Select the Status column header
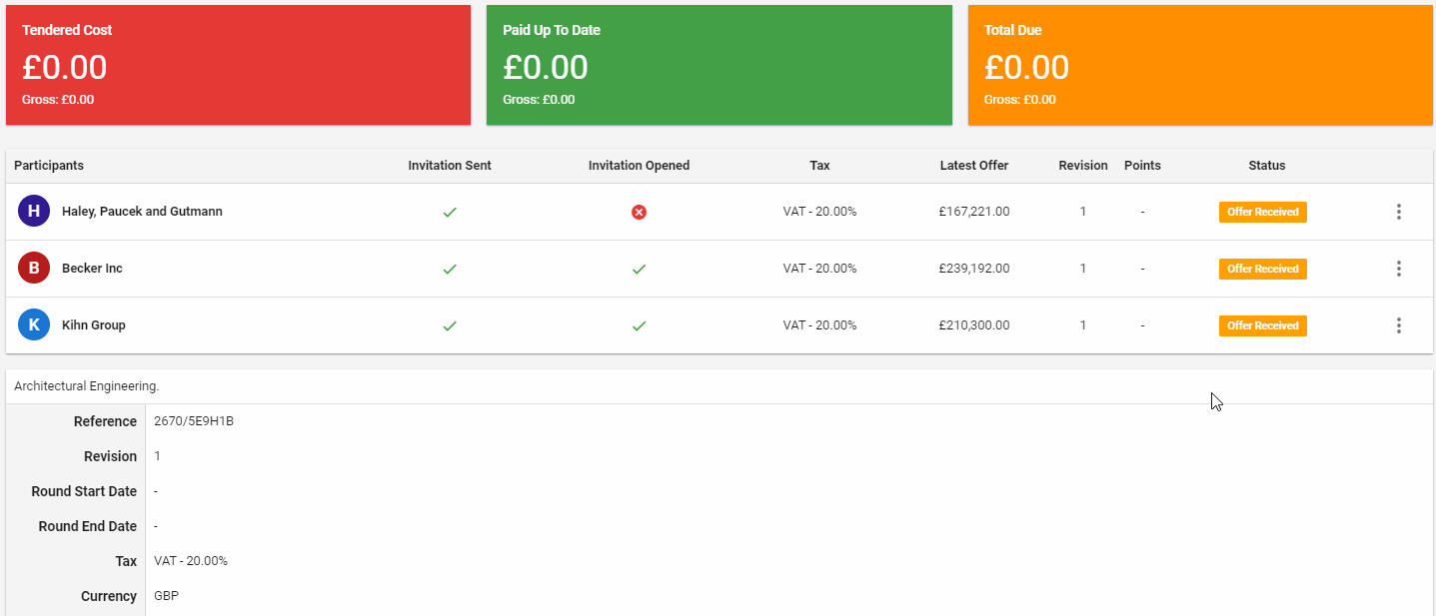The image size is (1436, 616). 1266,166
